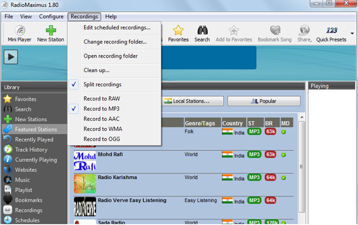This screenshot has height=225, width=358.
Task: Open Websites in the sidebar
Action: (35, 170)
